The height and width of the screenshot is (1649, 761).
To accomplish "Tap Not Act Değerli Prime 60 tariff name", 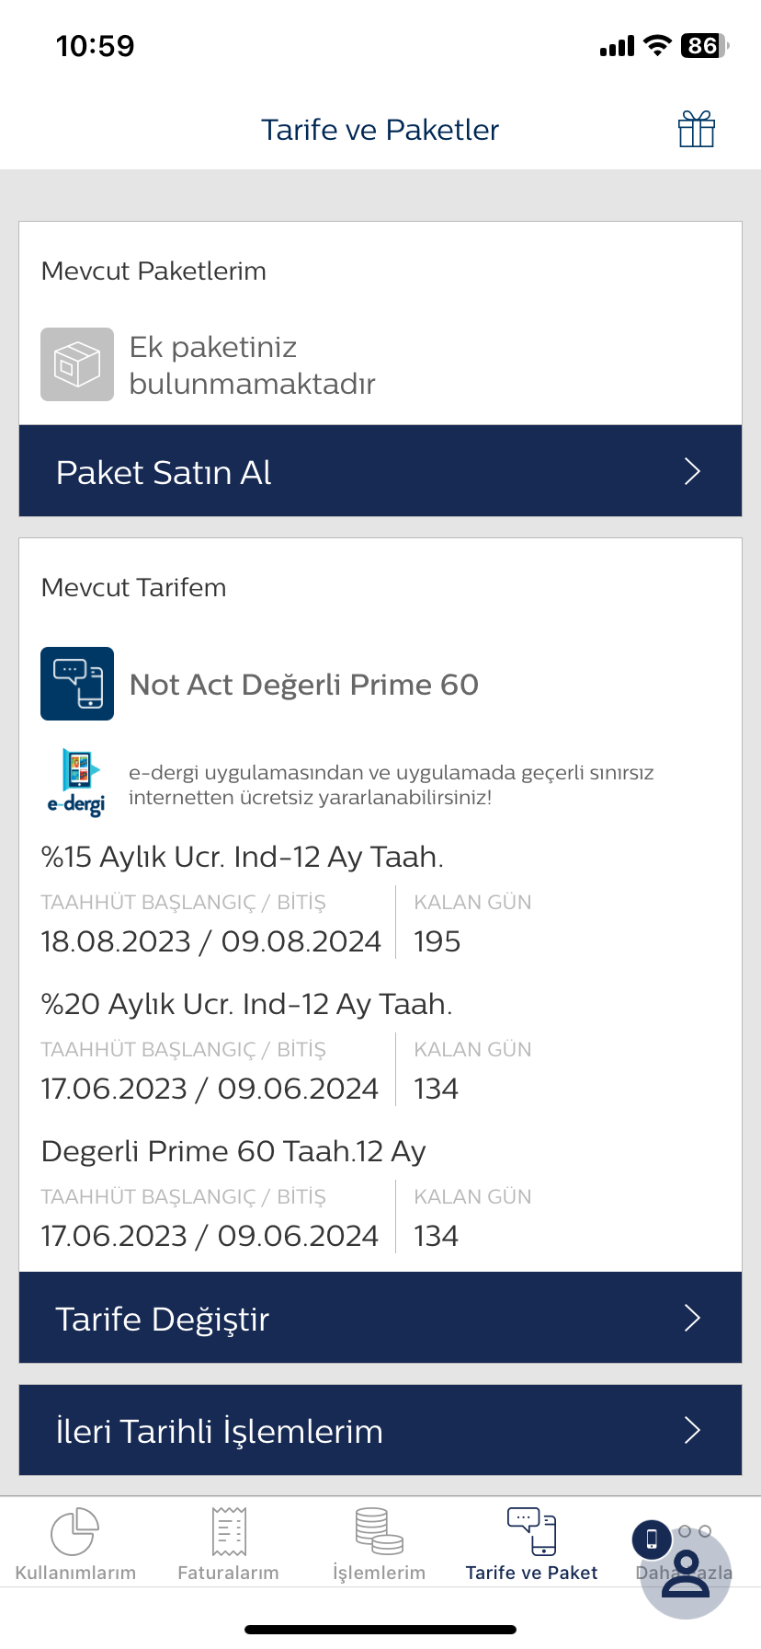I will (x=304, y=685).
